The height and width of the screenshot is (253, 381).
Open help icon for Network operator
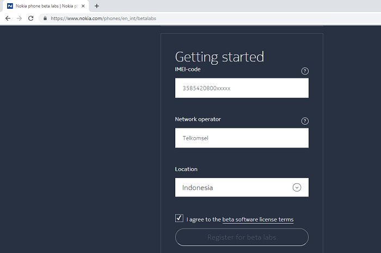click(x=305, y=121)
